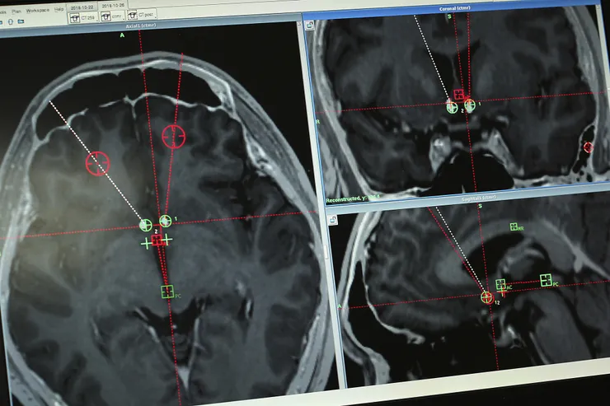Click the folder icon in the toolbar
The width and height of the screenshot is (610, 406).
click(x=21, y=21)
